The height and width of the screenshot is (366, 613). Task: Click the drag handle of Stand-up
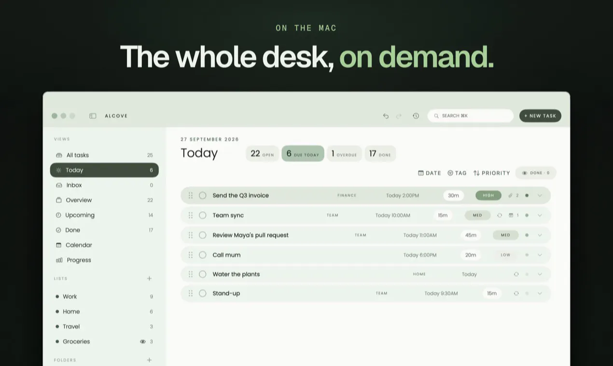click(x=191, y=293)
